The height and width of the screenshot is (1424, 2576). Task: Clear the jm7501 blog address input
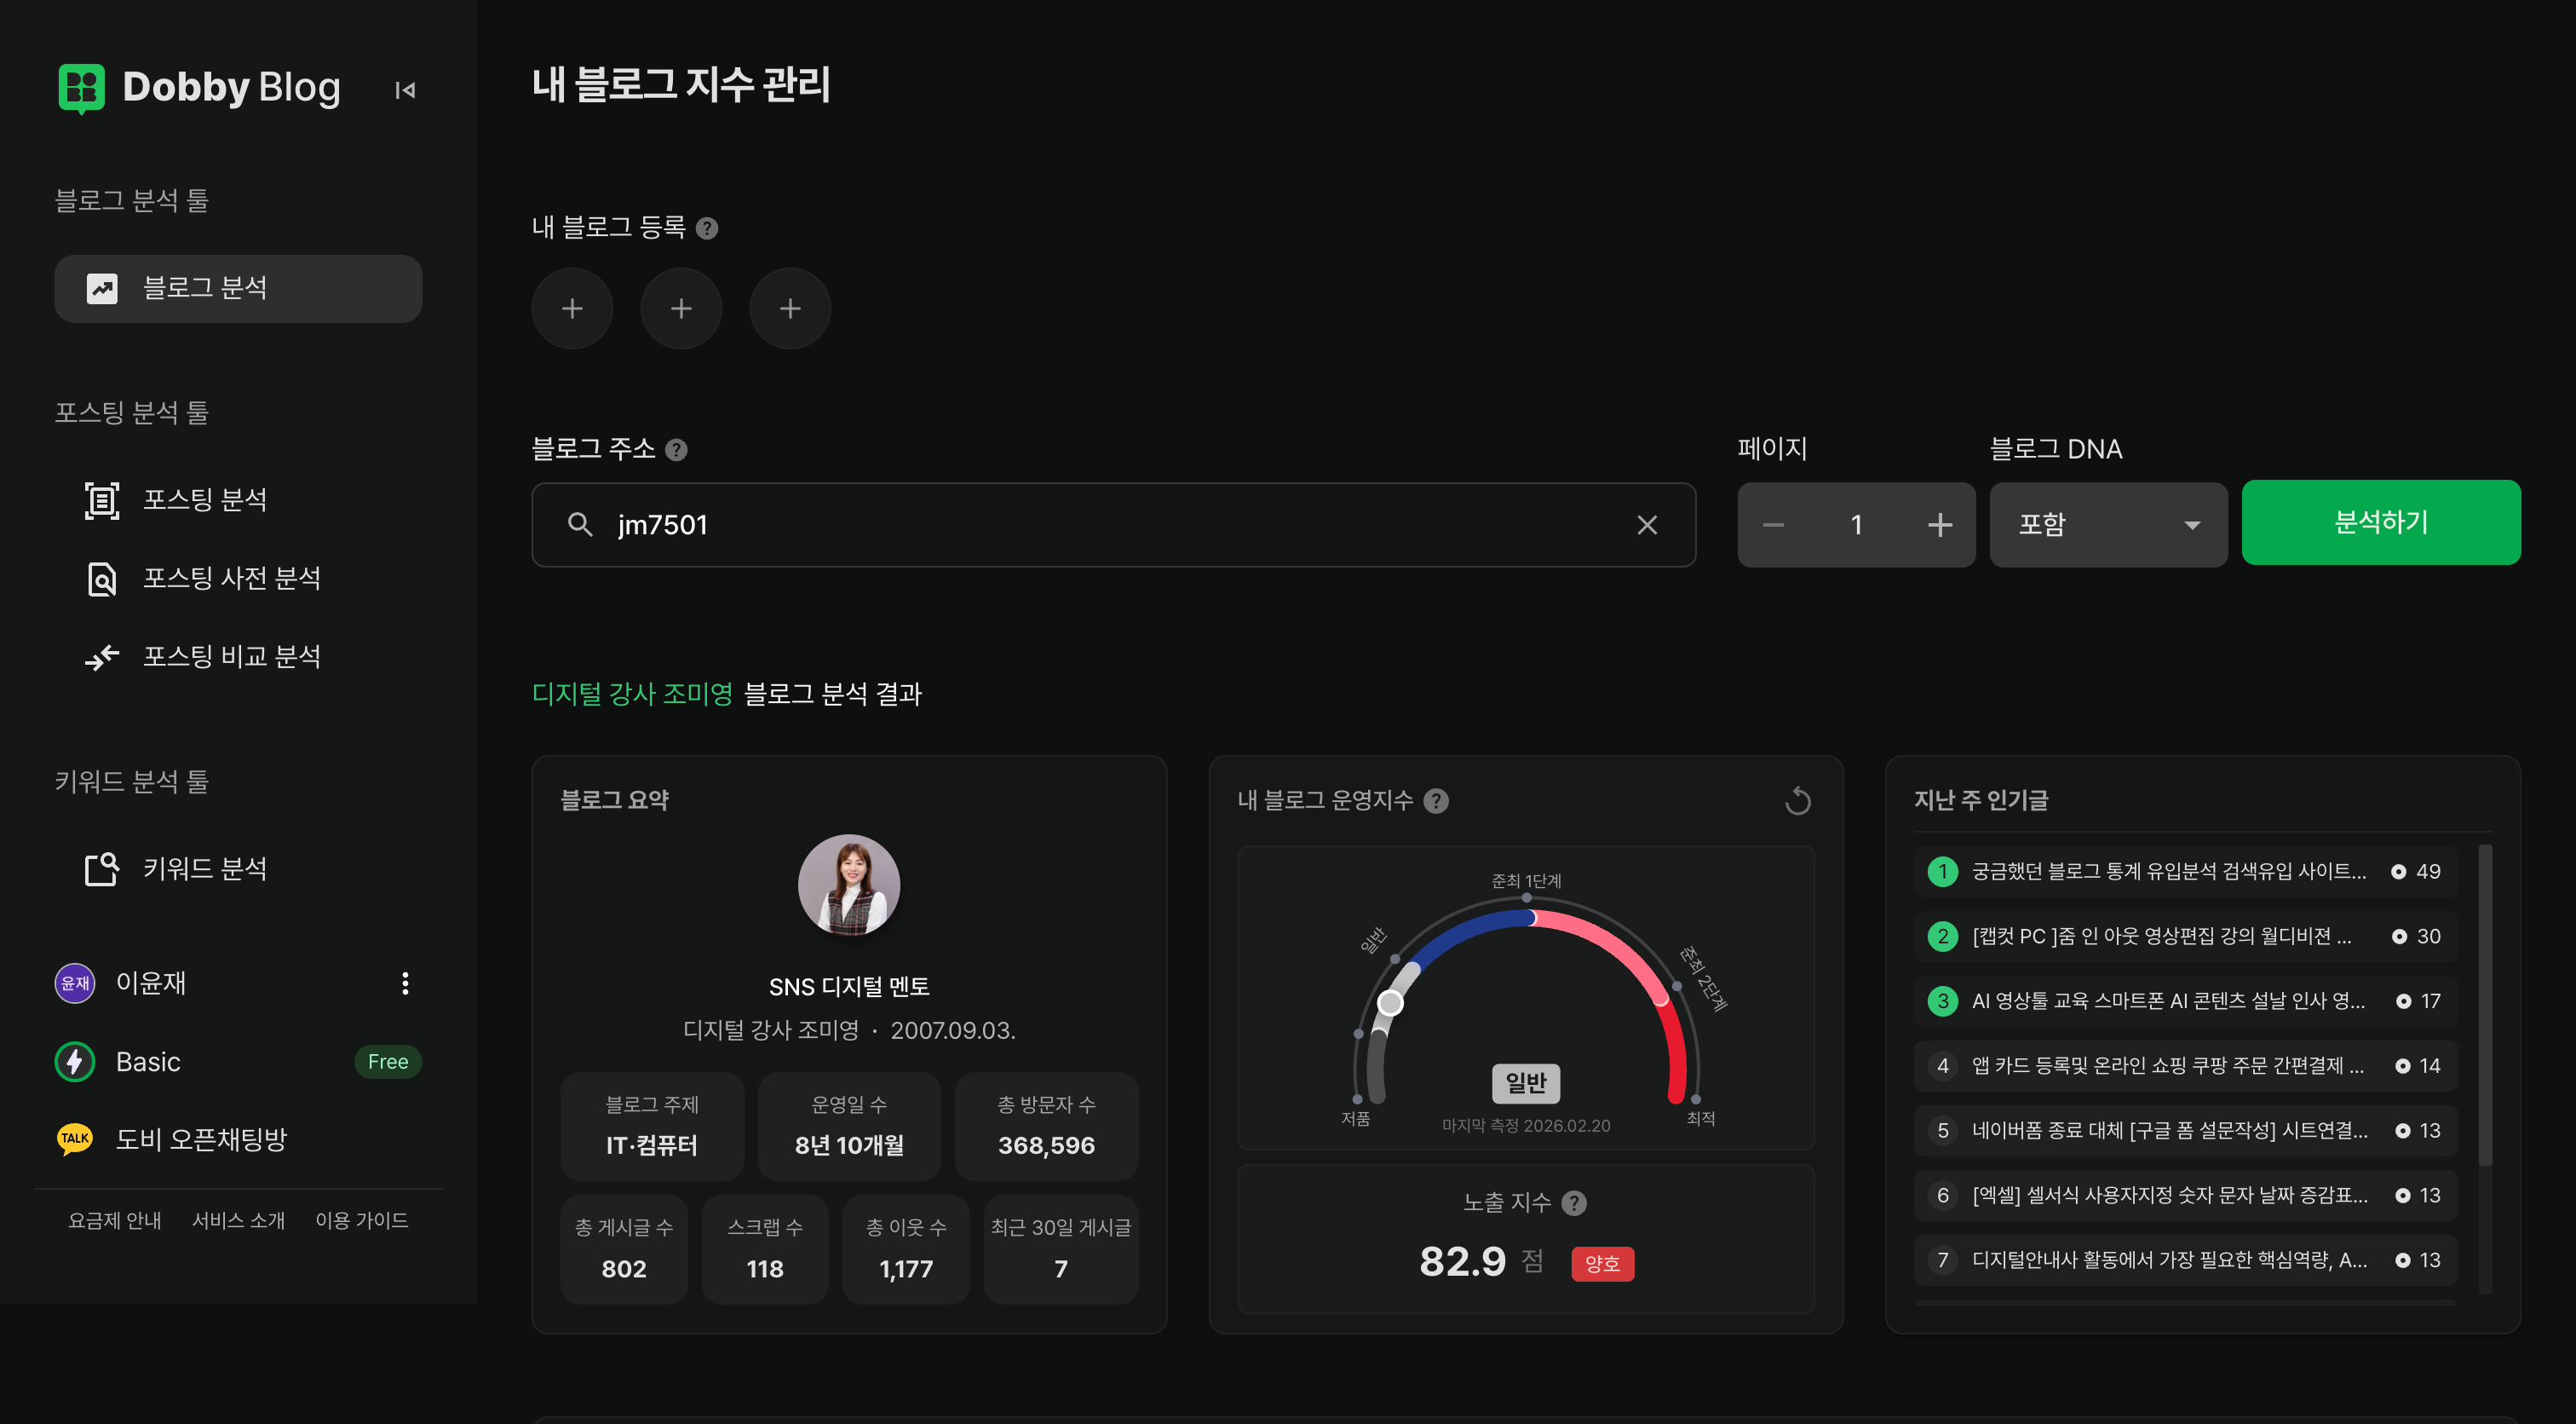pyautogui.click(x=1647, y=524)
